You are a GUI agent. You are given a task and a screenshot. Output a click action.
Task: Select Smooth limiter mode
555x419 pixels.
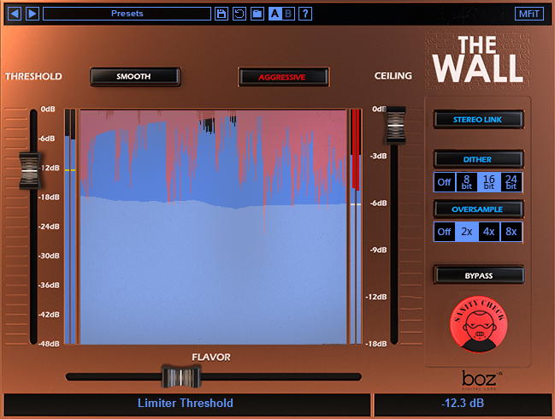point(135,76)
